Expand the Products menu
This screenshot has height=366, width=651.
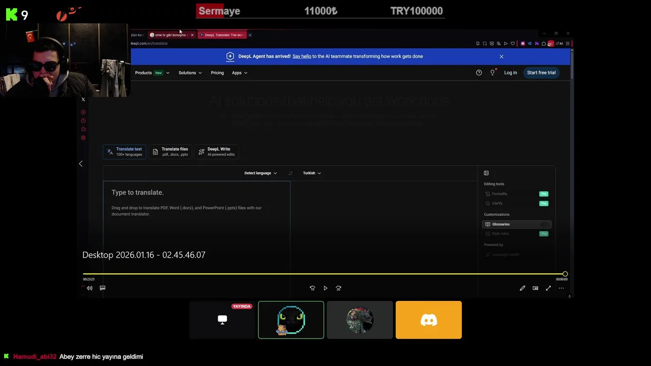(x=152, y=73)
